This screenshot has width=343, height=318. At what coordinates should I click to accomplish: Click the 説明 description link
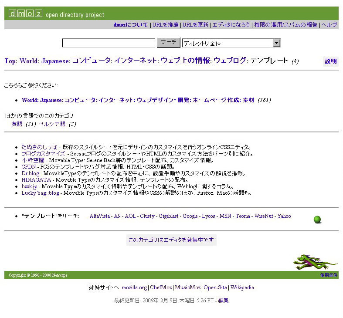tap(330, 61)
